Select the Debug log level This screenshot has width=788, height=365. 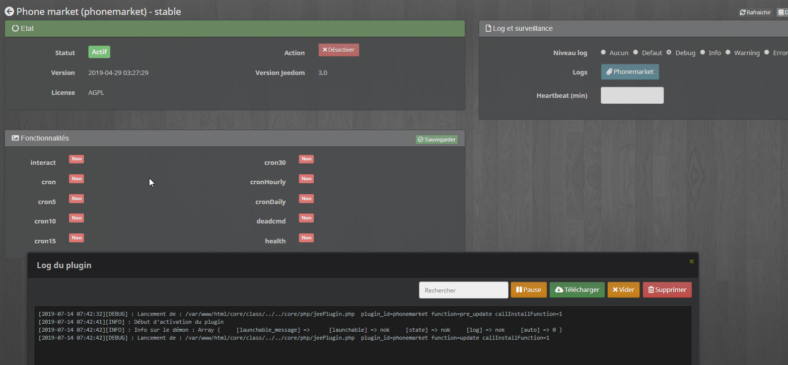(669, 52)
